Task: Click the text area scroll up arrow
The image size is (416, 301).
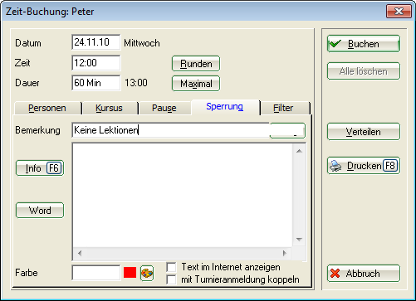Action: pyautogui.click(x=299, y=151)
